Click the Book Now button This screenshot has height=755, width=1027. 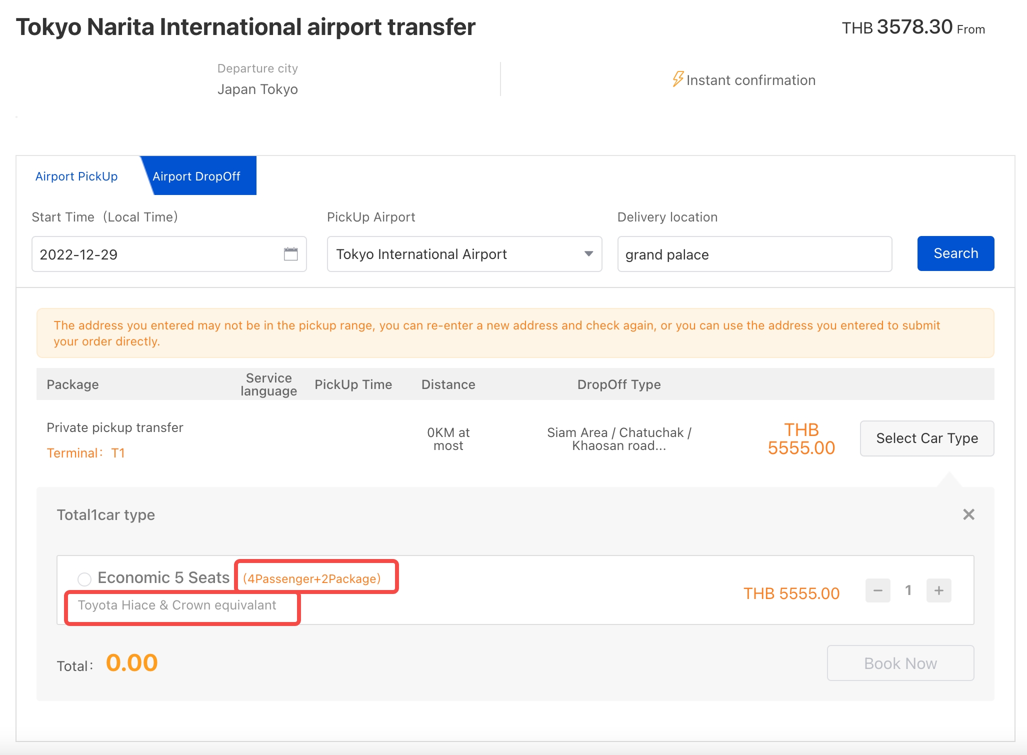coord(900,663)
